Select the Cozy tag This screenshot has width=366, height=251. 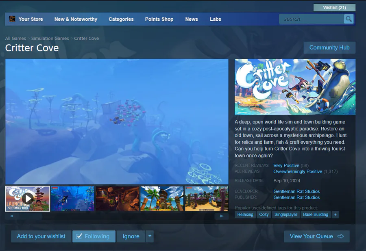click(x=264, y=214)
